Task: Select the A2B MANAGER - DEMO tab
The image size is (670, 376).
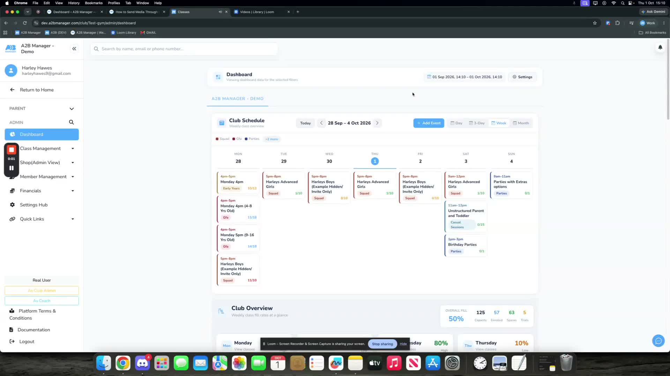Action: tap(237, 99)
